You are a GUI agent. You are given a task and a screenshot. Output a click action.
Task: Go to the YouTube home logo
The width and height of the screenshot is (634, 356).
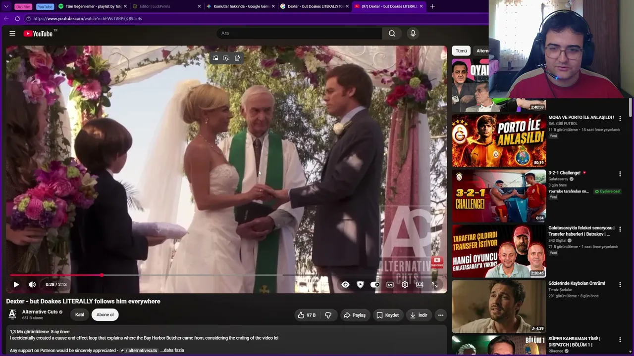[x=38, y=33]
